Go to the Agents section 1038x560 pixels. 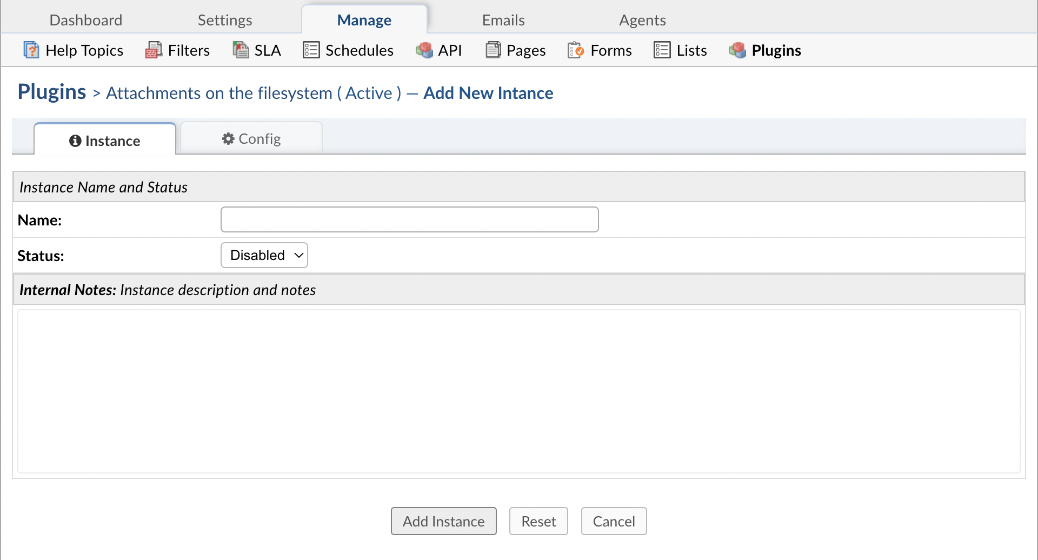point(642,19)
